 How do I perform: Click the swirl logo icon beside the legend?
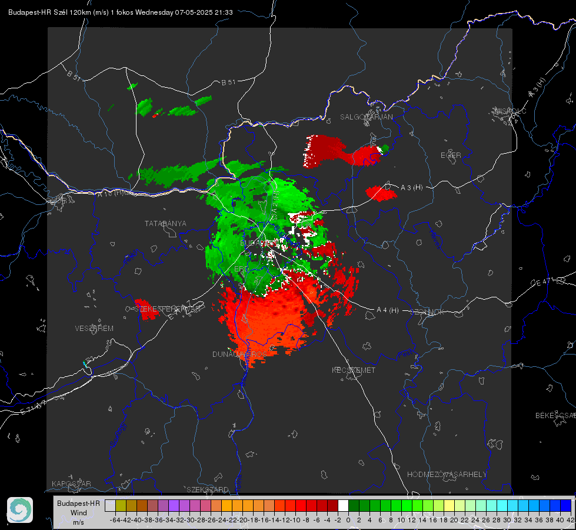(x=20, y=510)
